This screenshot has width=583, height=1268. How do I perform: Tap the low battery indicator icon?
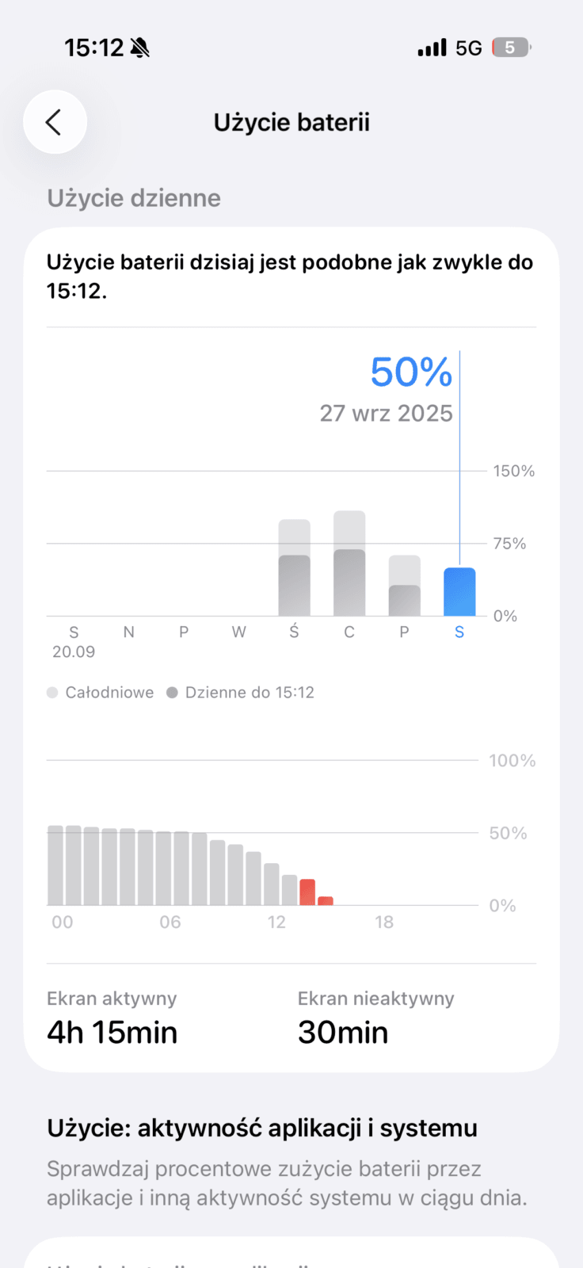point(511,48)
